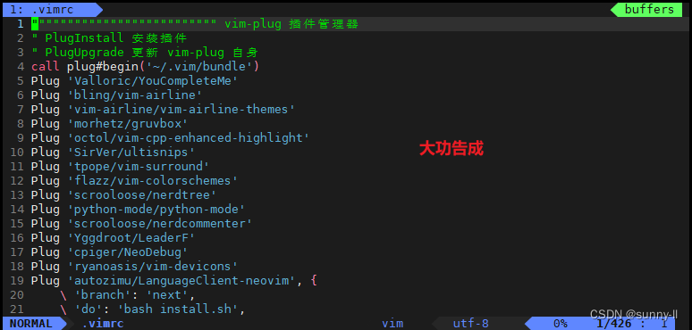Click the buffers label in tabline
The width and height of the screenshot is (692, 330).
coord(649,10)
